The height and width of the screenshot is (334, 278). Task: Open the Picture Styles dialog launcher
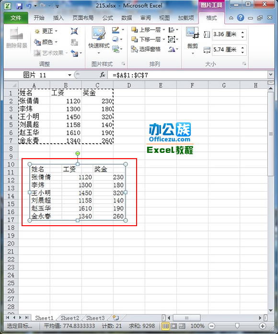point(123,64)
